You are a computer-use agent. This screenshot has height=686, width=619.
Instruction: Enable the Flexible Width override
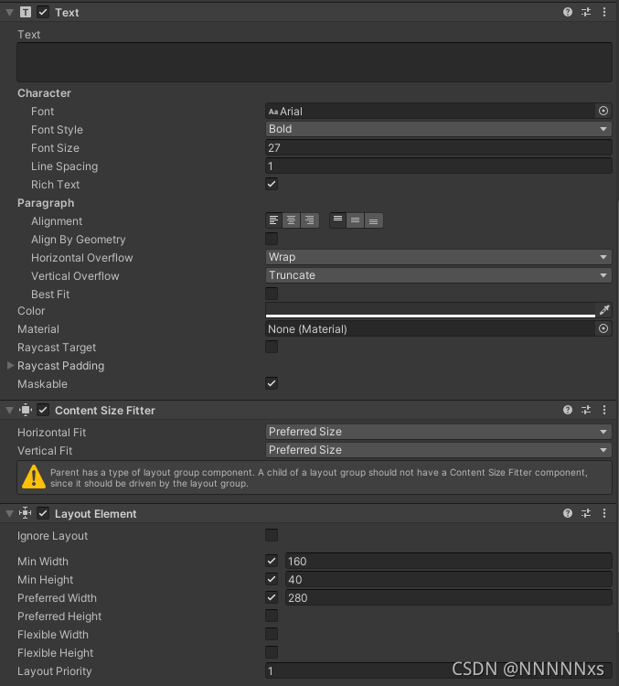pos(272,634)
